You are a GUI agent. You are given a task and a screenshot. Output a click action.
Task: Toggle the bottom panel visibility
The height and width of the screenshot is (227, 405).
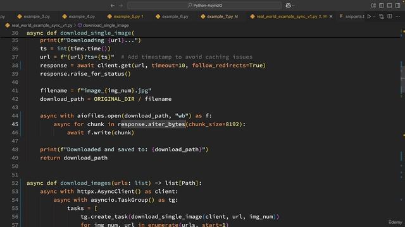[x=390, y=6]
